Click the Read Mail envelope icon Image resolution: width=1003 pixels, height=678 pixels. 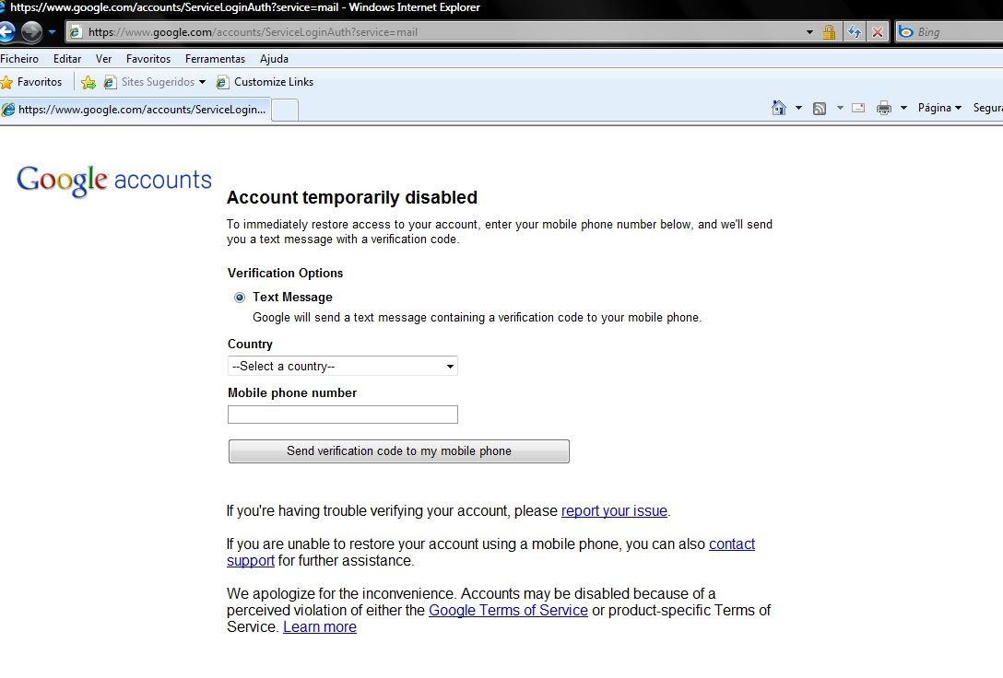858,108
